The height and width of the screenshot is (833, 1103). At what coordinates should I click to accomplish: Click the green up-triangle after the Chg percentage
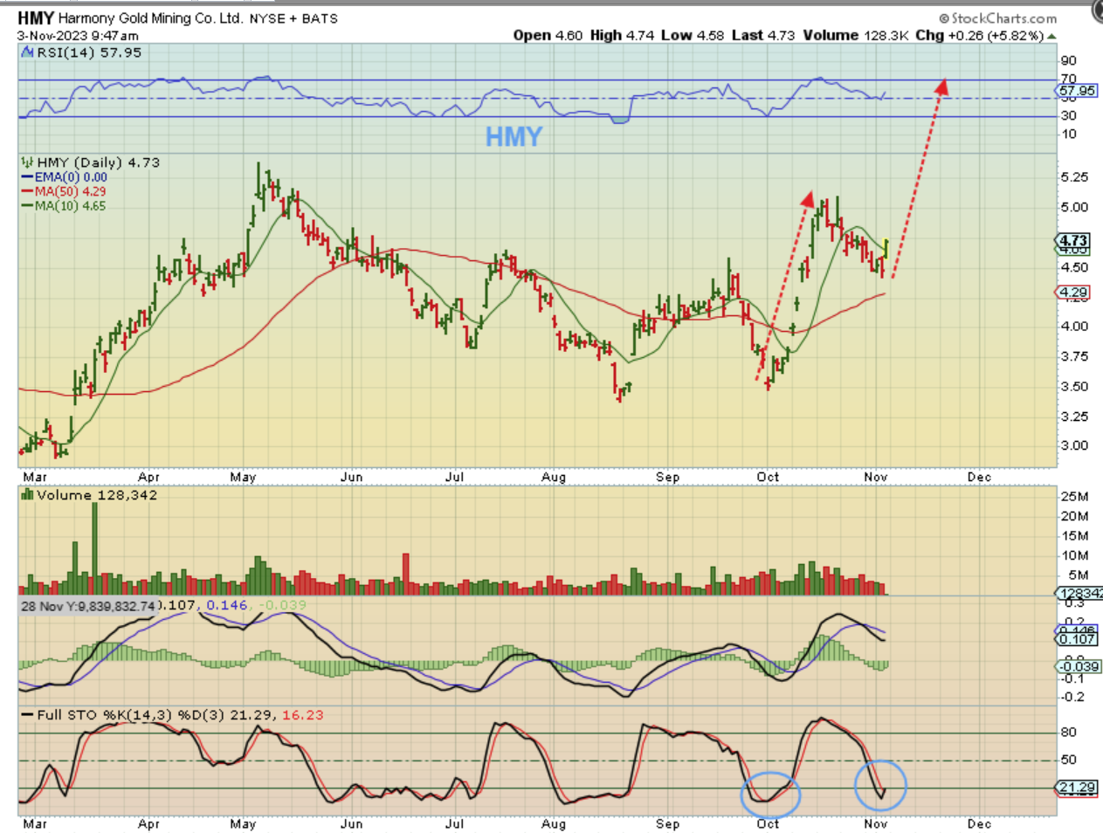(x=1051, y=36)
